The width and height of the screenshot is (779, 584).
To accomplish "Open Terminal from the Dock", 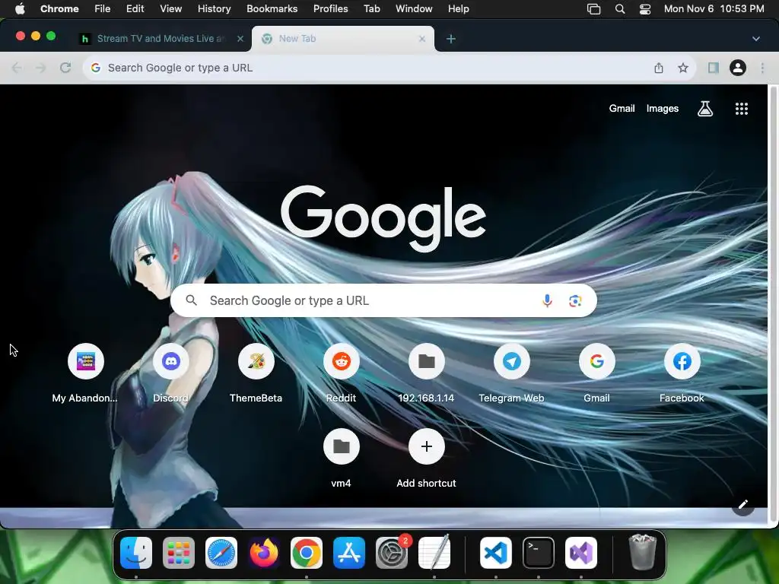I will coord(539,553).
